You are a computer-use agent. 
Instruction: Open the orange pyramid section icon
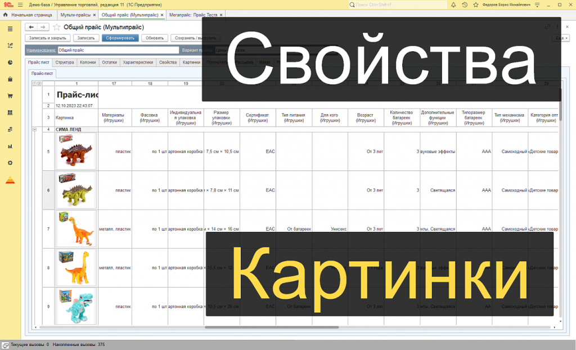(10, 180)
